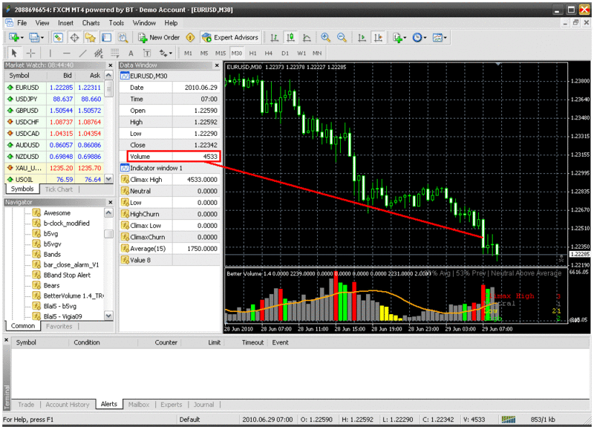Open the Market Watch window icon
This screenshot has height=427, width=594.
point(58,37)
